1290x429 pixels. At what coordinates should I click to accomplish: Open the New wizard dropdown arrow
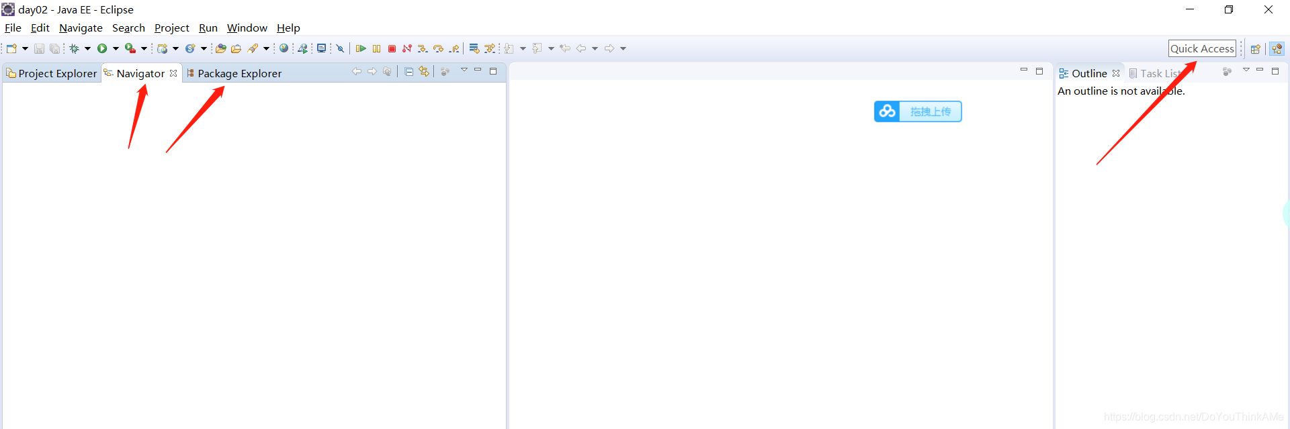[25, 48]
